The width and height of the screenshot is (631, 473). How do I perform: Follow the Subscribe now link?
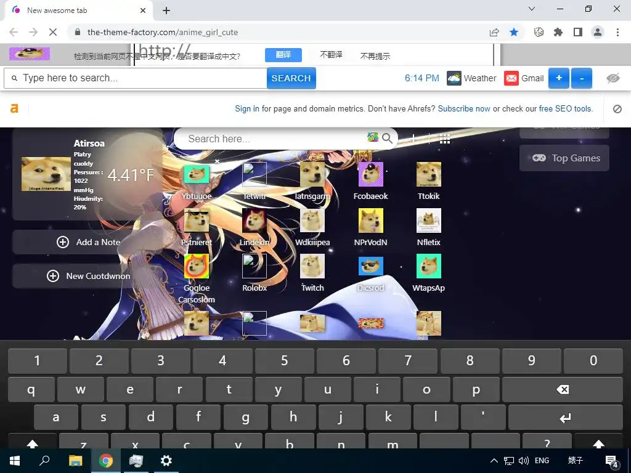(464, 108)
